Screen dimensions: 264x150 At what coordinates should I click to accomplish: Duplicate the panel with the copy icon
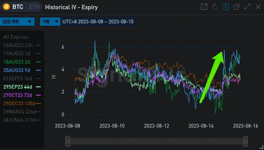[237, 7]
